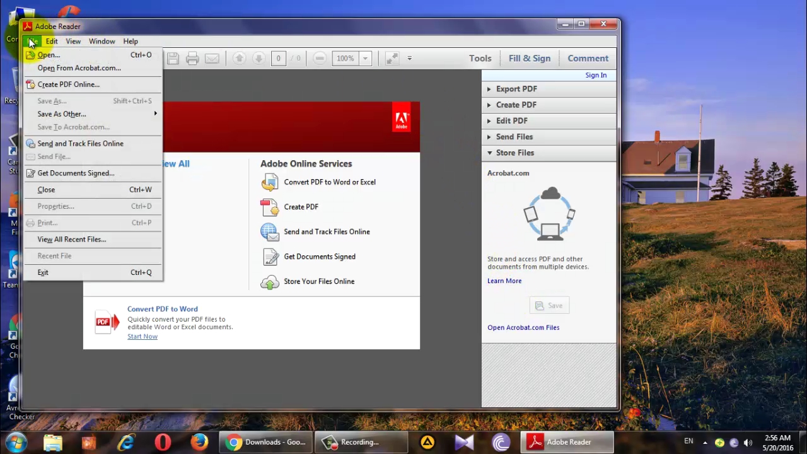Select Open From Acrobat.com menu entry
Screen dimensions: 807x454
pyautogui.click(x=93, y=68)
